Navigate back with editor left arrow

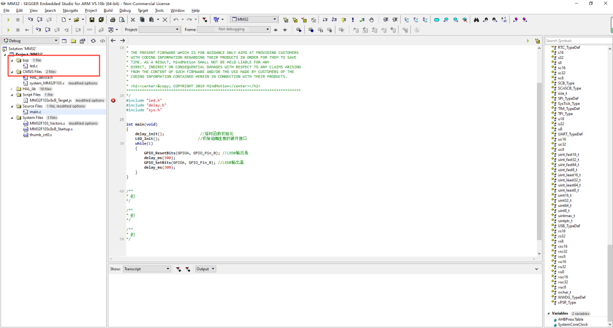pos(114,41)
